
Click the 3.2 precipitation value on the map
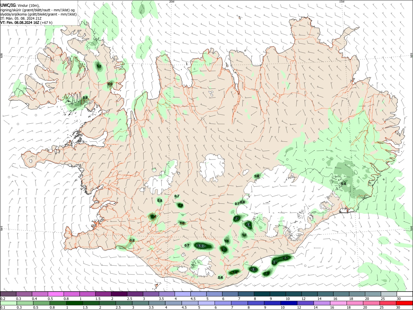(x=236, y=218)
